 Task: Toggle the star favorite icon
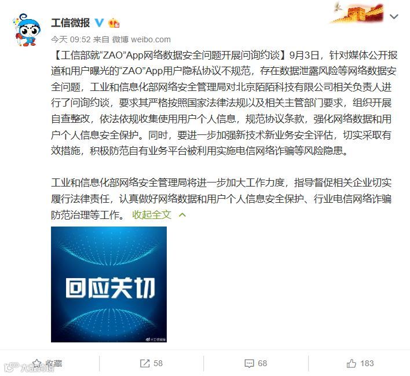37,363
